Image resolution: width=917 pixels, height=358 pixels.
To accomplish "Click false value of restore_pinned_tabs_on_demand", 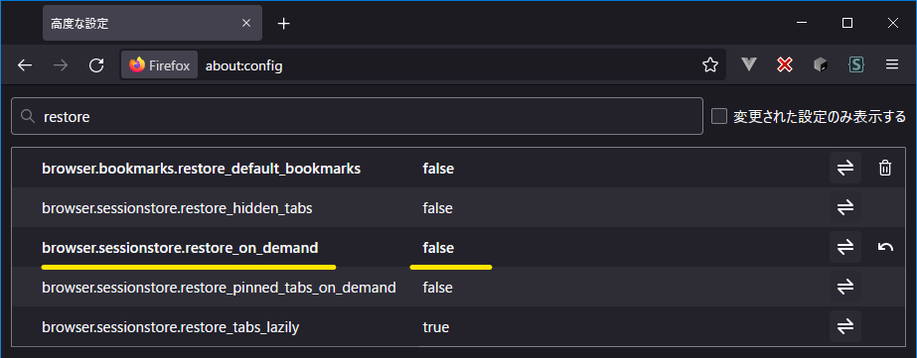I will (437, 288).
